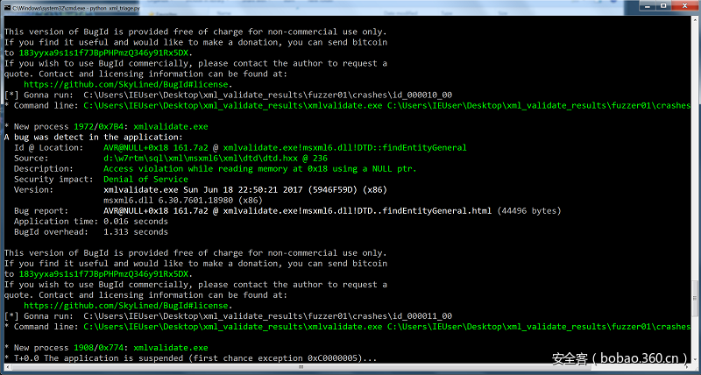701x375 pixels.
Task: Click GitHub license URL above id_000011_00 line
Action: [x=128, y=305]
